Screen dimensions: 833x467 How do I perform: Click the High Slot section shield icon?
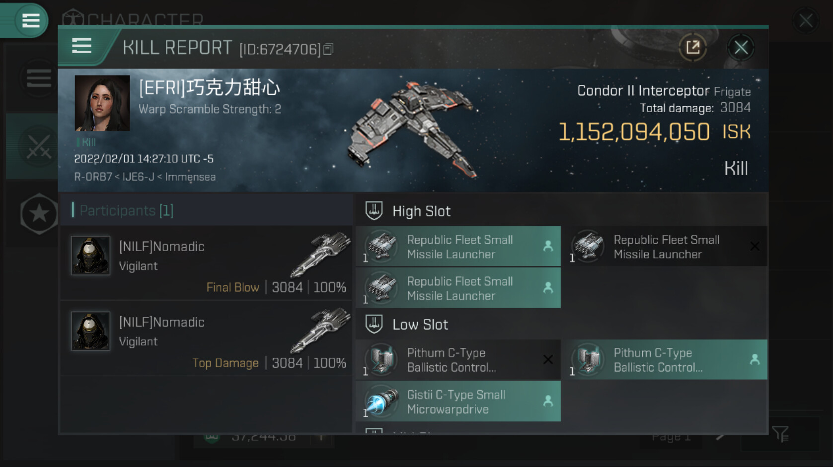coord(374,211)
